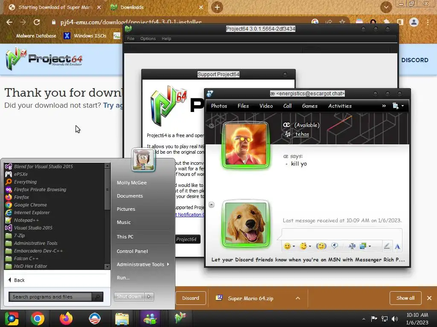Open a new Chrome tab

pos(217,7)
